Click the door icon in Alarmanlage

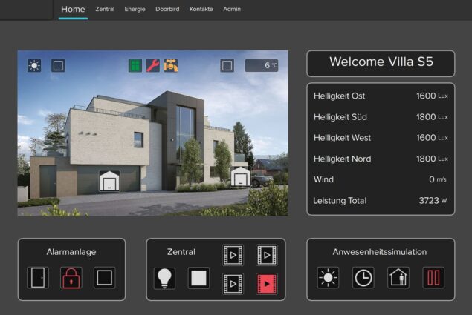click(x=38, y=278)
